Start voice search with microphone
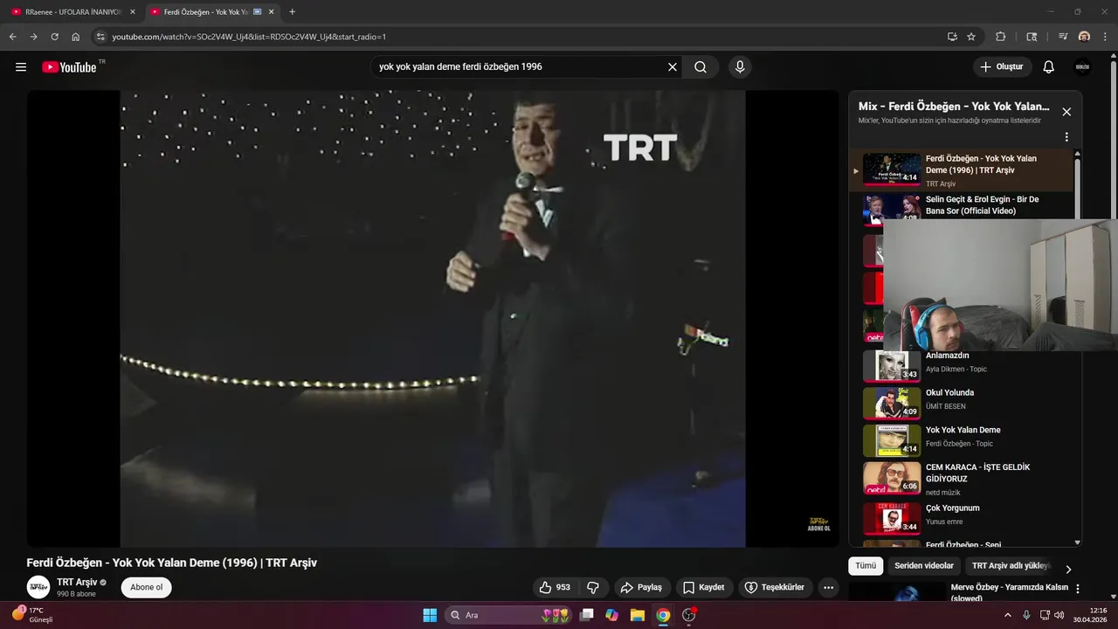 pyautogui.click(x=740, y=67)
